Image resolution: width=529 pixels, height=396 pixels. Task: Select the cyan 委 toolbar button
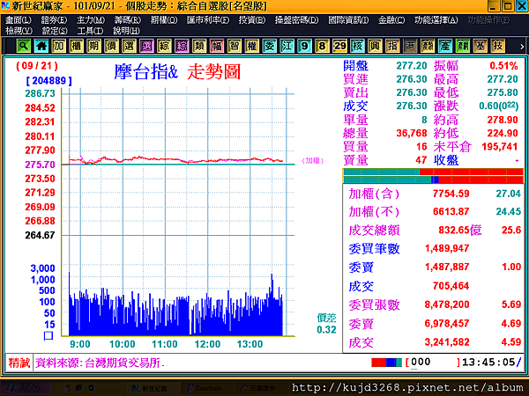click(270, 46)
